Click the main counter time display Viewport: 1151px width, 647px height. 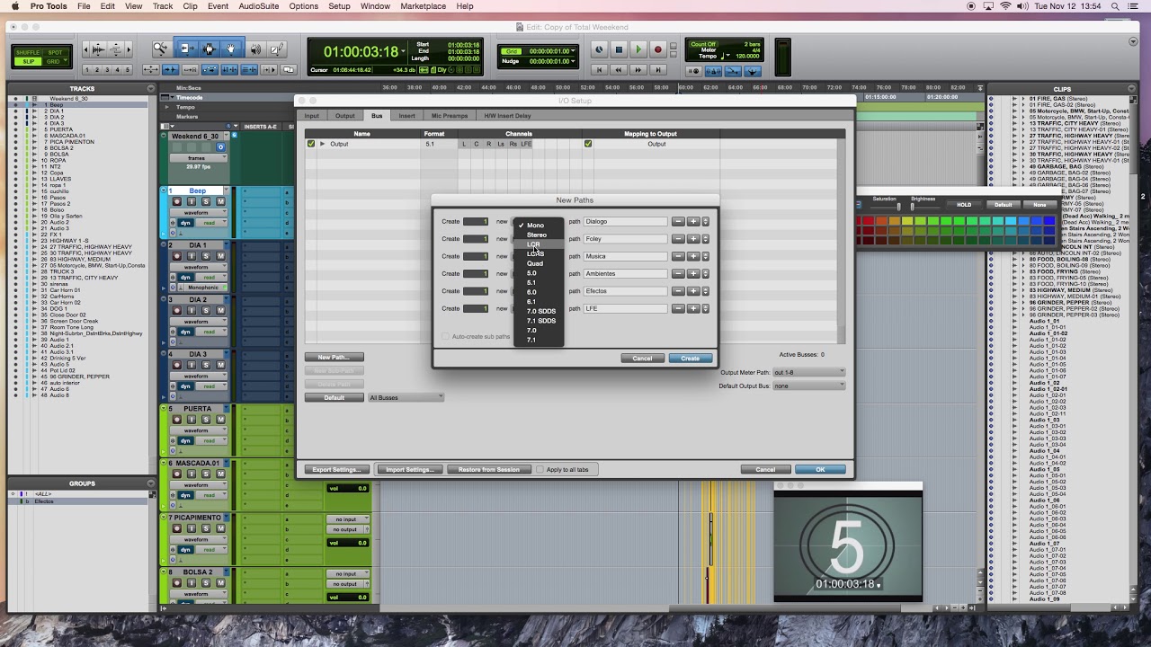point(361,52)
